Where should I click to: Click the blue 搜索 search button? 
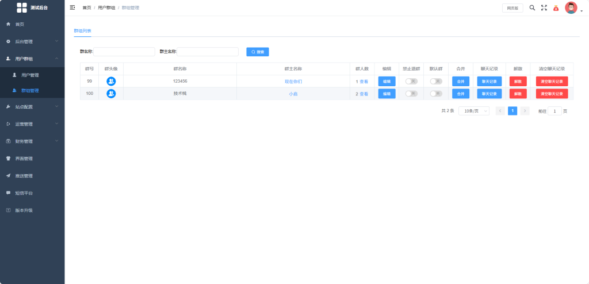(x=258, y=52)
